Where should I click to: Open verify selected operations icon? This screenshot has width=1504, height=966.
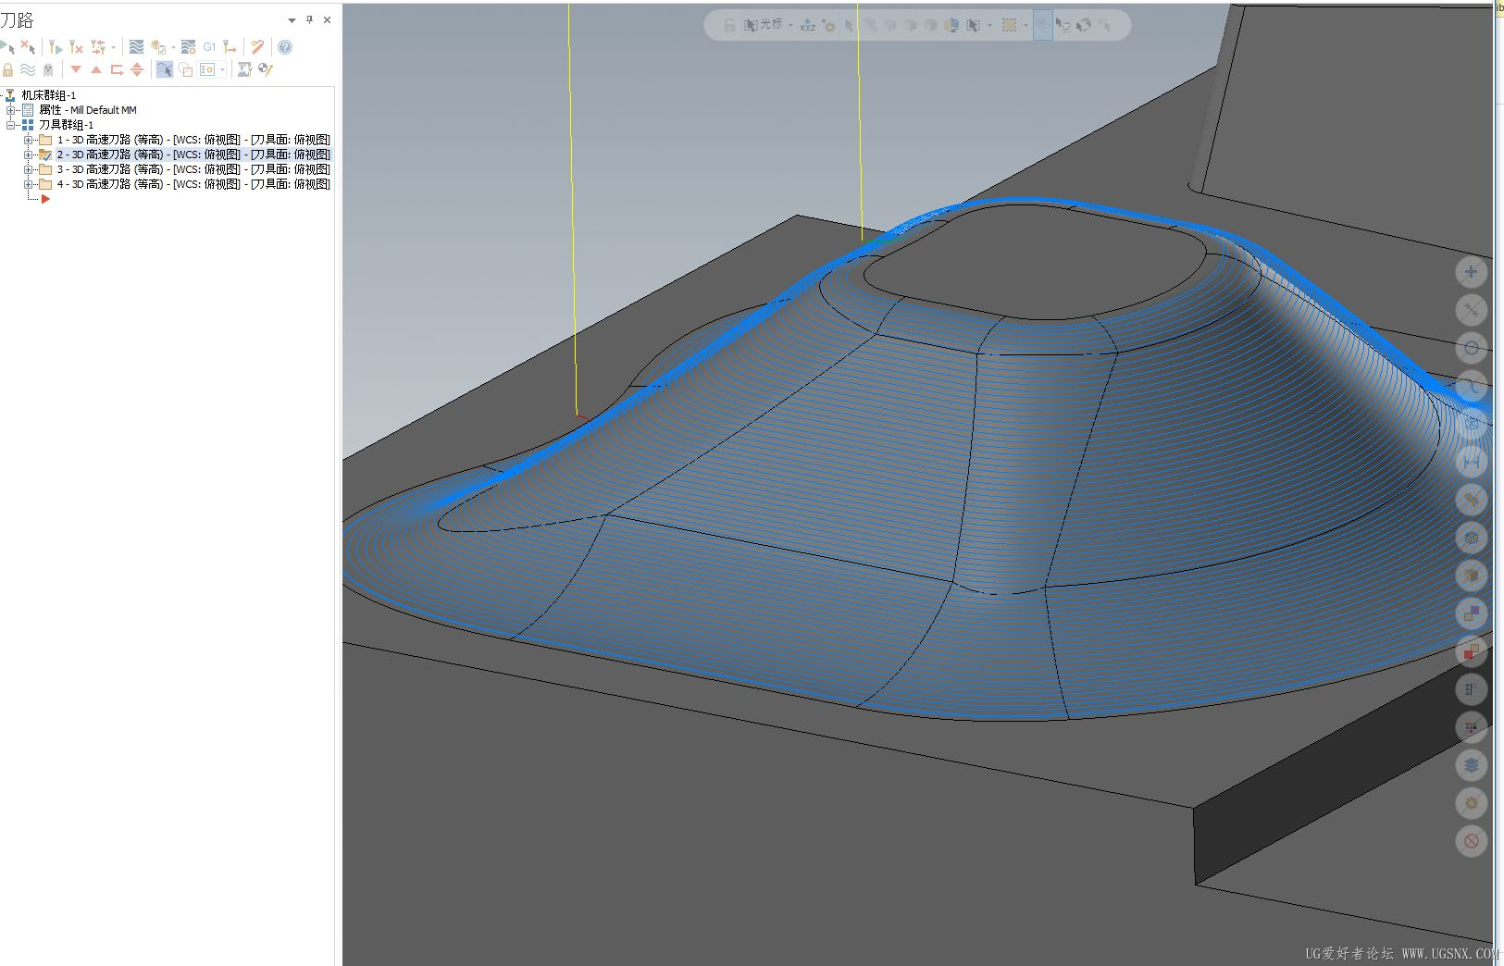(x=158, y=47)
